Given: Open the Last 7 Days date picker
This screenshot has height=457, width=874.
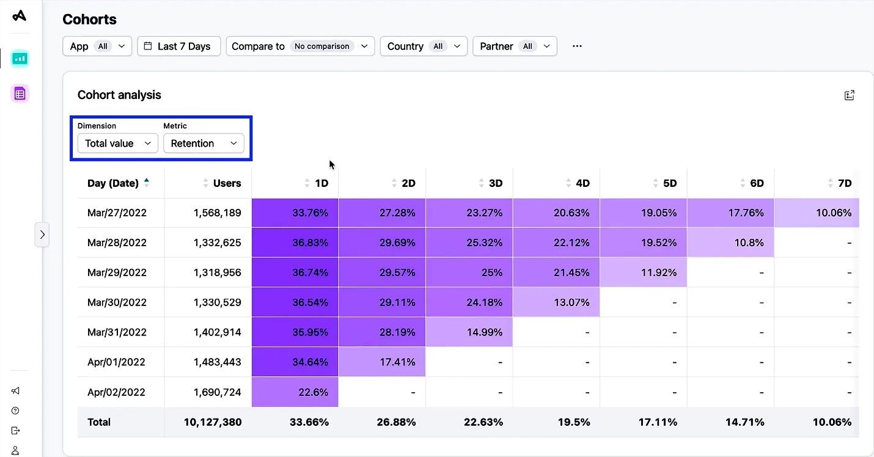Looking at the screenshot, I should [x=178, y=46].
